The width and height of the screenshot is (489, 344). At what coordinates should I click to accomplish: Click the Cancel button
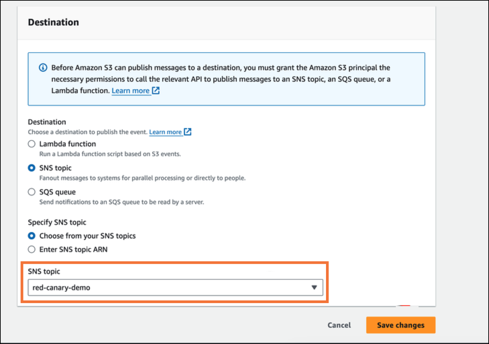(x=339, y=325)
